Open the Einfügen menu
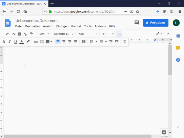This screenshot has width=184, height=138. [62, 26]
